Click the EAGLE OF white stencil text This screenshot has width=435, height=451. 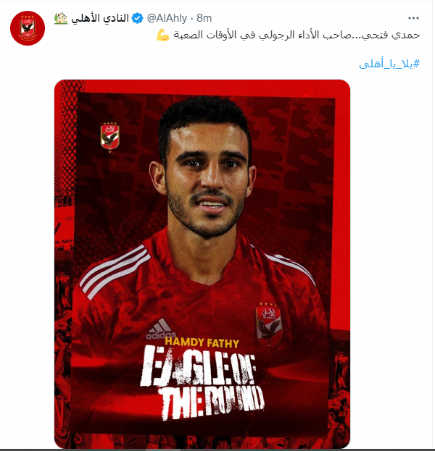pos(198,366)
